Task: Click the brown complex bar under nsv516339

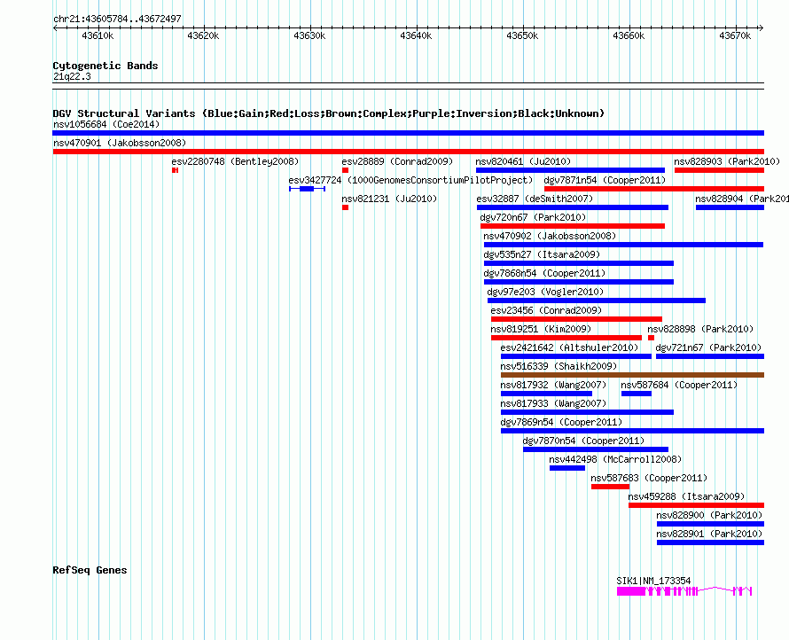Action: tap(632, 375)
